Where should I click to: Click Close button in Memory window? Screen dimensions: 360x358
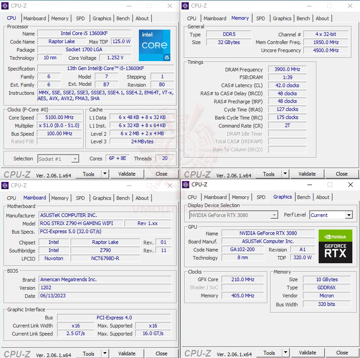point(342,174)
